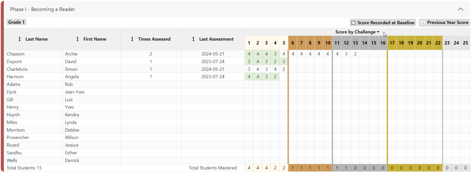Sort table by Last Name arrow icon

(20, 39)
